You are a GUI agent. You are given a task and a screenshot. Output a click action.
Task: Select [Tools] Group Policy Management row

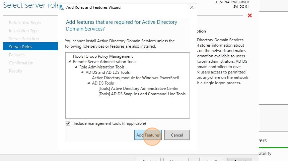(103, 56)
